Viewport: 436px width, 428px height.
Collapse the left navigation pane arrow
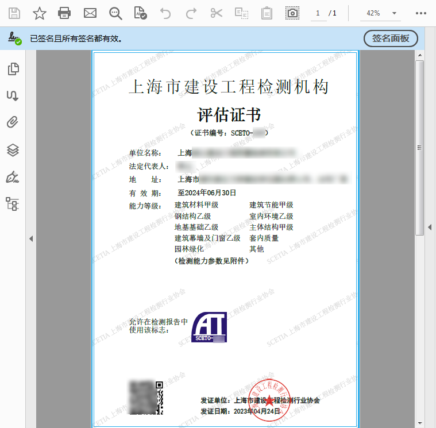pos(31,238)
